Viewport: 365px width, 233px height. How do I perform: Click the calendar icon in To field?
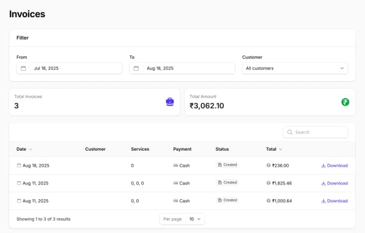136,69
